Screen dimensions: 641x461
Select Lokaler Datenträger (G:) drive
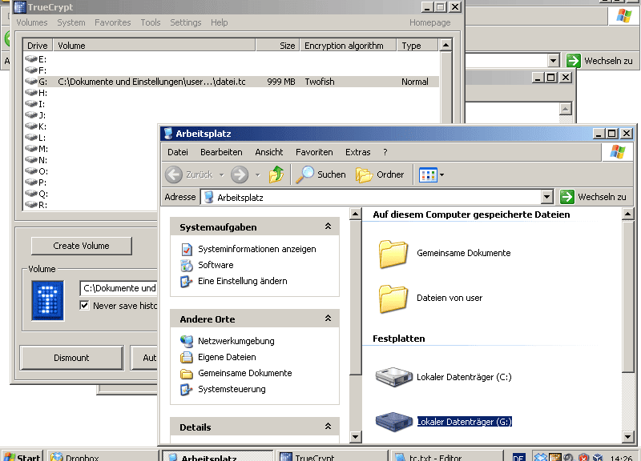(444, 422)
